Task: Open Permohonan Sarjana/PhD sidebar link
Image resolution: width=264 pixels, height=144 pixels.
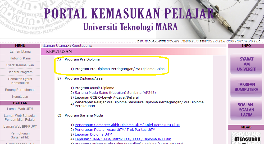Action: (20, 135)
